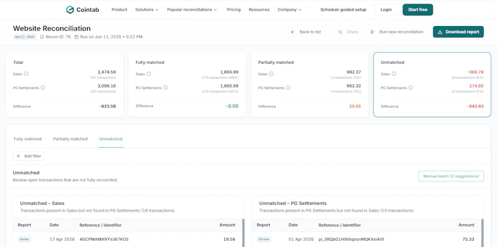Click the Apr11-2026 tag
The height and width of the screenshot is (247, 497).
point(25,37)
